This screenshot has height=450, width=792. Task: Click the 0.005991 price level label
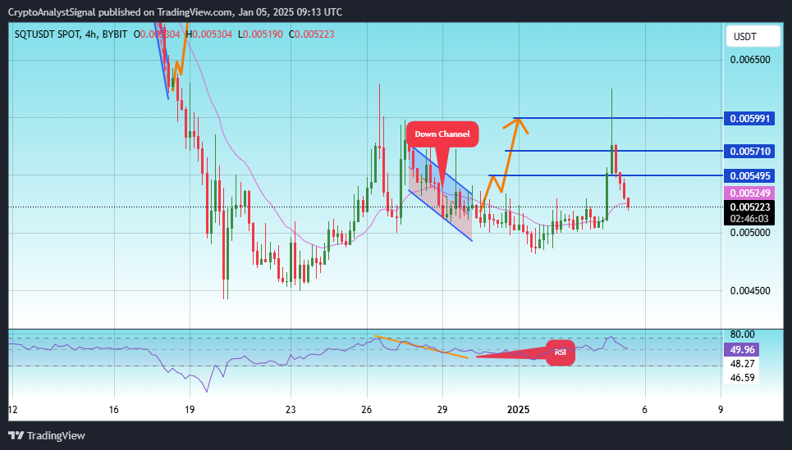[749, 119]
